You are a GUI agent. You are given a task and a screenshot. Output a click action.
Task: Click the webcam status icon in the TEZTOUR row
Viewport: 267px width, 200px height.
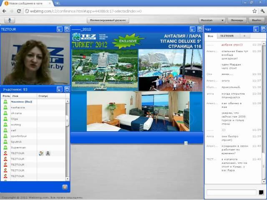[48, 153]
